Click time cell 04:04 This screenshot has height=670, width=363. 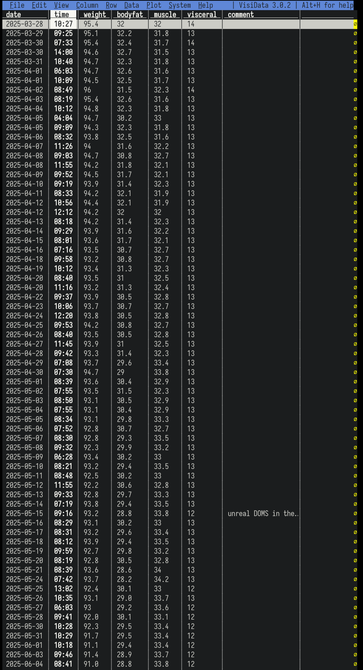coord(63,118)
